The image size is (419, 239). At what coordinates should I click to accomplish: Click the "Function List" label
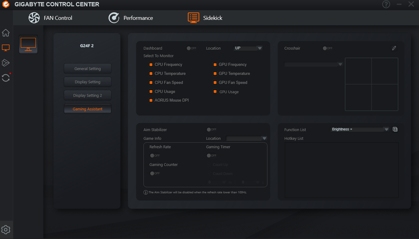point(295,130)
